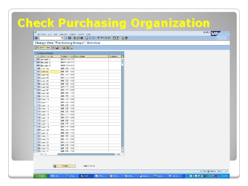This screenshot has height=186, width=248.
Task: Click the Find Next binoculars icon
Action: coord(94,38)
